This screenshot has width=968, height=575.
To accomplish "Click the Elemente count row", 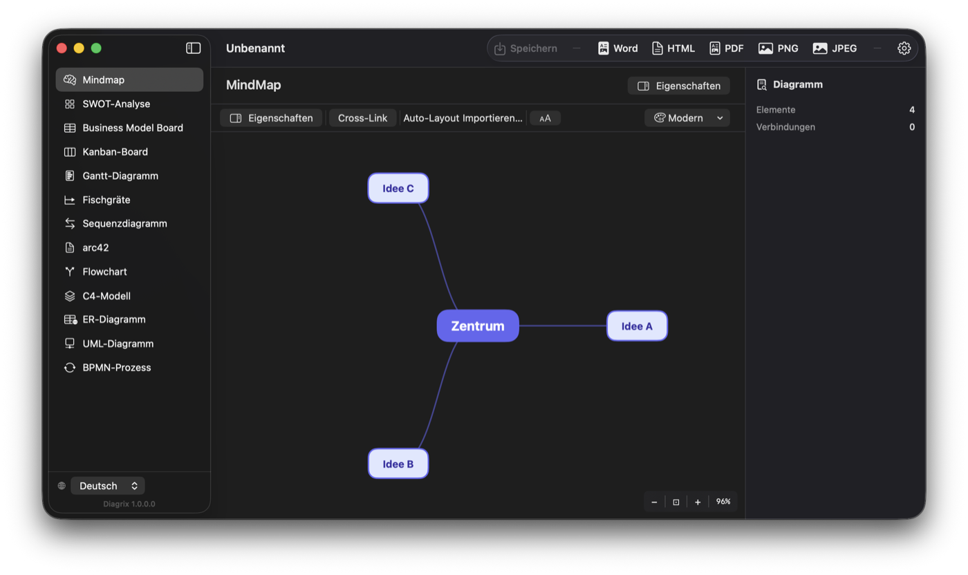I will click(x=835, y=110).
